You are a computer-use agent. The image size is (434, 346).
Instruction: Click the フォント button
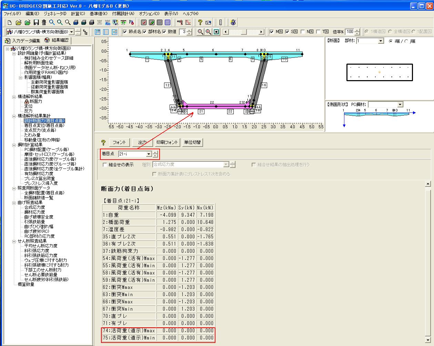120,142
